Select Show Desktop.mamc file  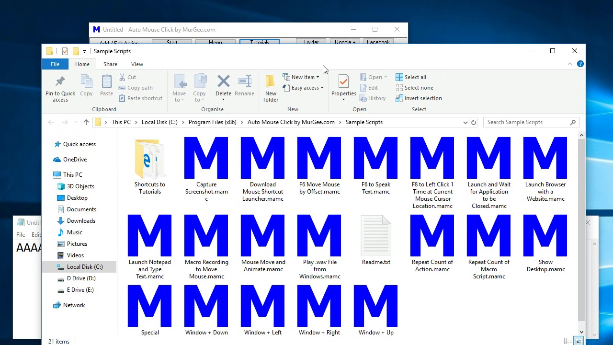click(545, 243)
